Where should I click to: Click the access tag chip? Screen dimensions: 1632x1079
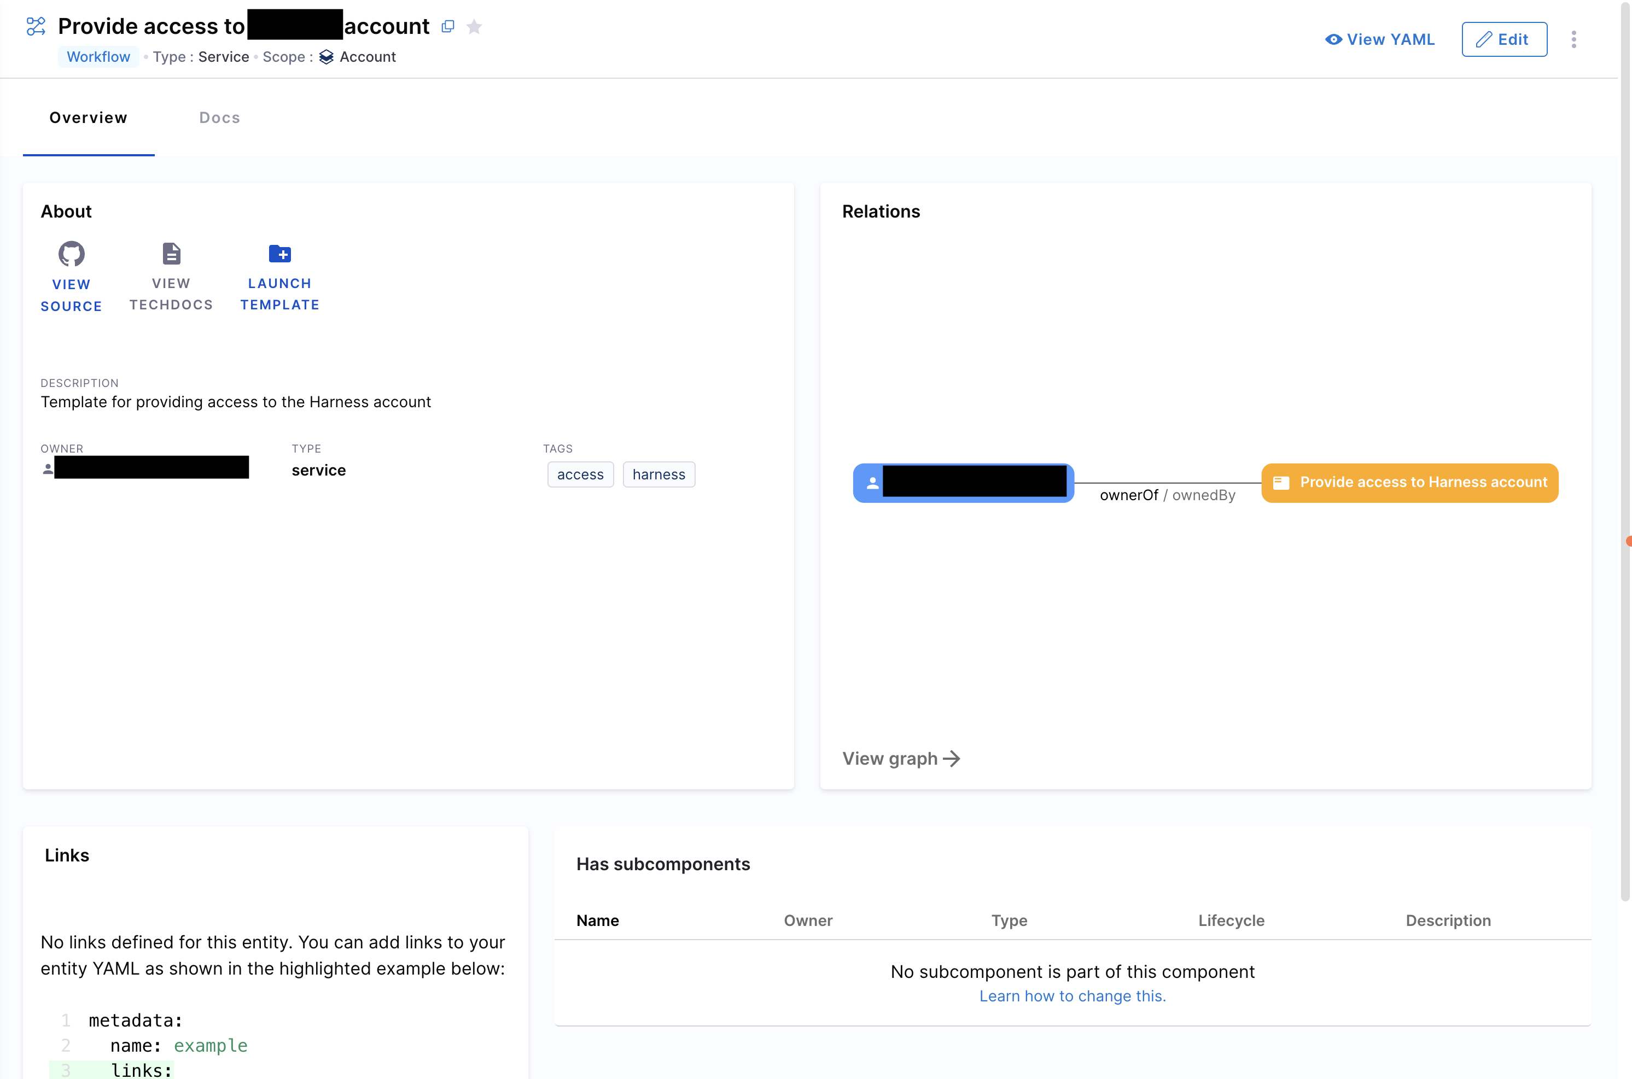pyautogui.click(x=580, y=474)
